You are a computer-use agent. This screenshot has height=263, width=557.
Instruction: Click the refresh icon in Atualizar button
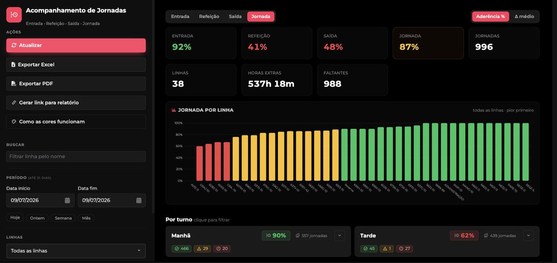click(x=14, y=45)
